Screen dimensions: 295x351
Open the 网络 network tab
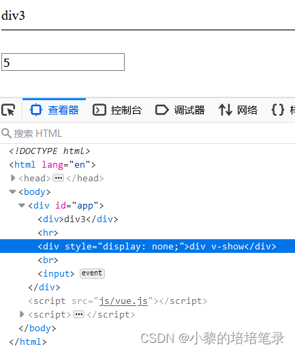coord(238,110)
